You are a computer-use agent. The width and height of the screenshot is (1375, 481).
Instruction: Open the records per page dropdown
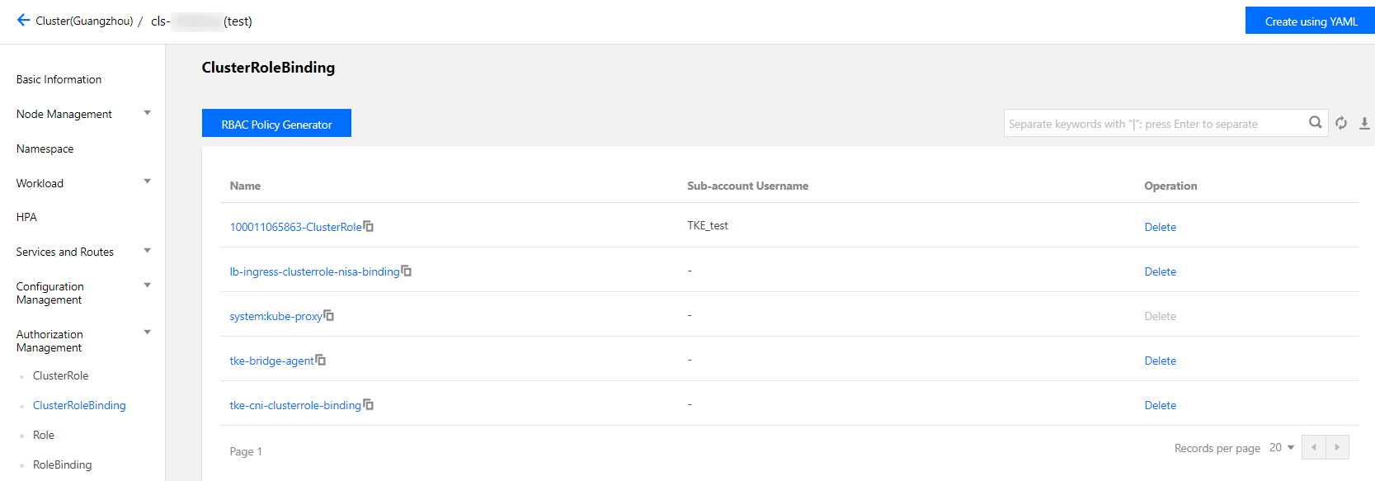pos(1282,447)
